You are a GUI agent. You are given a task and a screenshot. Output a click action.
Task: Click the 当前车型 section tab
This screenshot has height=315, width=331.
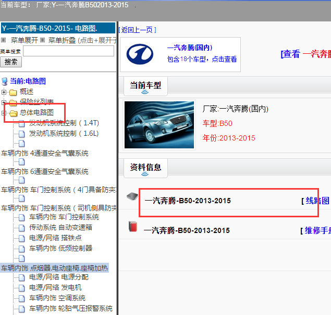145,86
